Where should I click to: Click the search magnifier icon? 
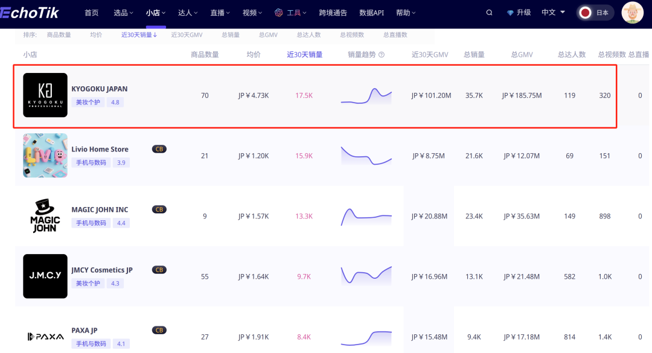point(489,13)
